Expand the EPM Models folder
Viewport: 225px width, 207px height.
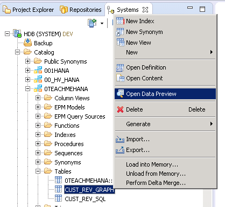click(38, 107)
